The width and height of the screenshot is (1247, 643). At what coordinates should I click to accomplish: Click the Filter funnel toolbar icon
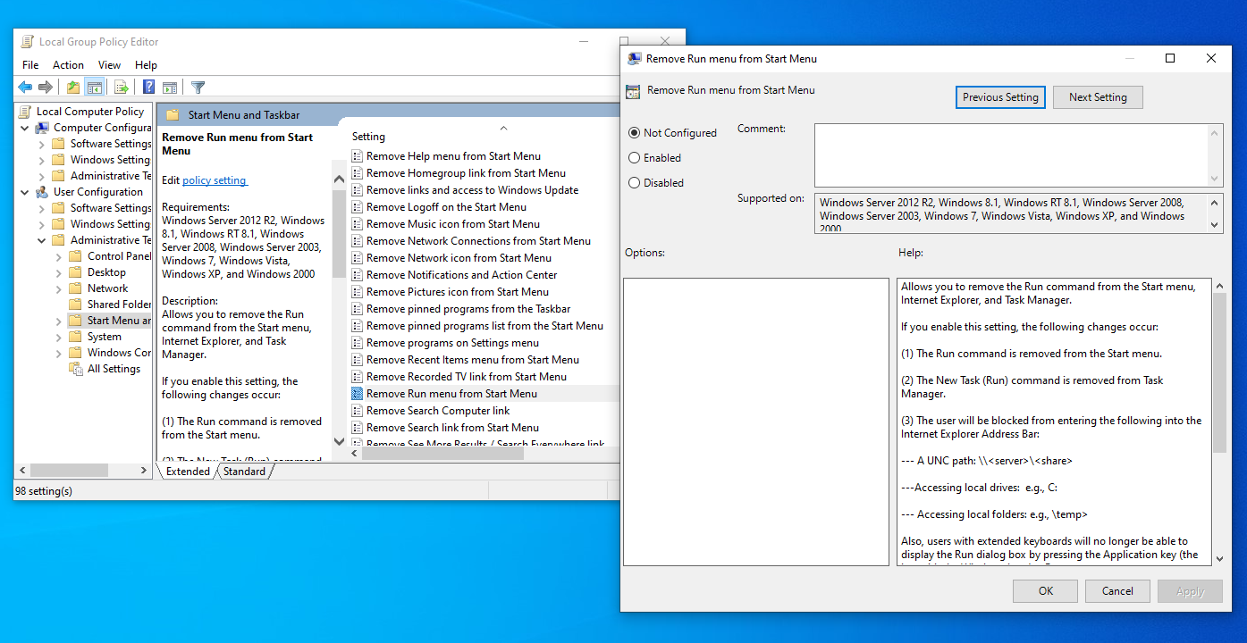198,88
